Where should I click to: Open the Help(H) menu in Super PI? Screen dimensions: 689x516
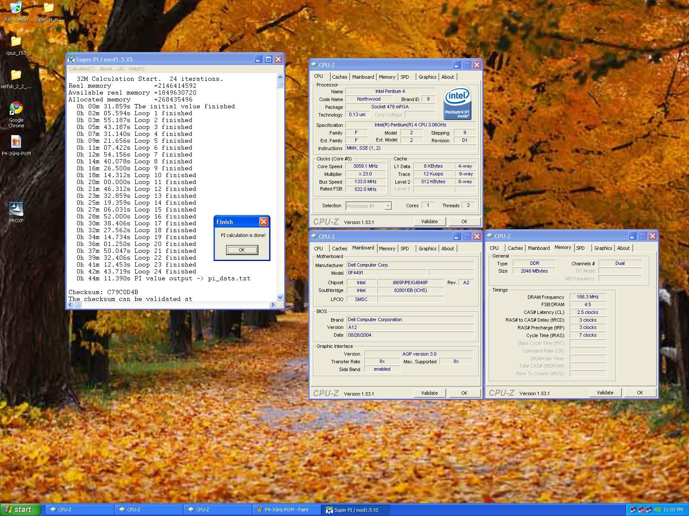[137, 69]
